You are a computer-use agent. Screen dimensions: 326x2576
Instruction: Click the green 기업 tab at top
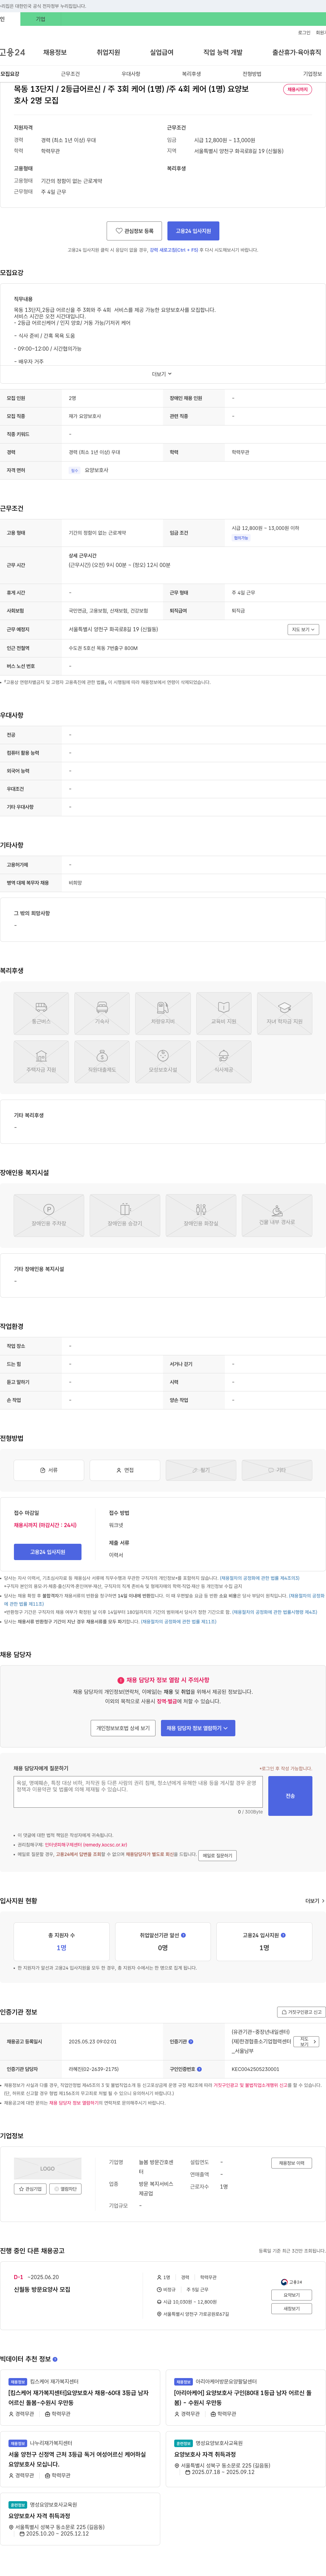[41, 19]
